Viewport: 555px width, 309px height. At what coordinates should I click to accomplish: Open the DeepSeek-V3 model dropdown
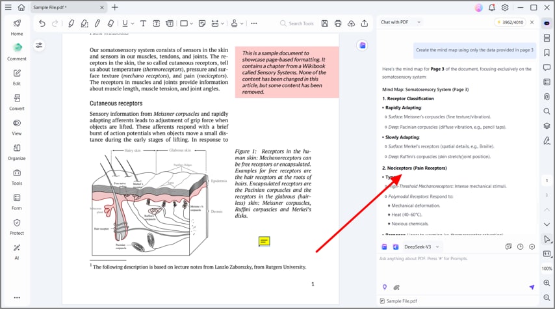tap(422, 247)
